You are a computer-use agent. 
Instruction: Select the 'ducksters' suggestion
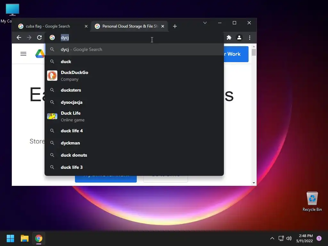tap(134, 90)
